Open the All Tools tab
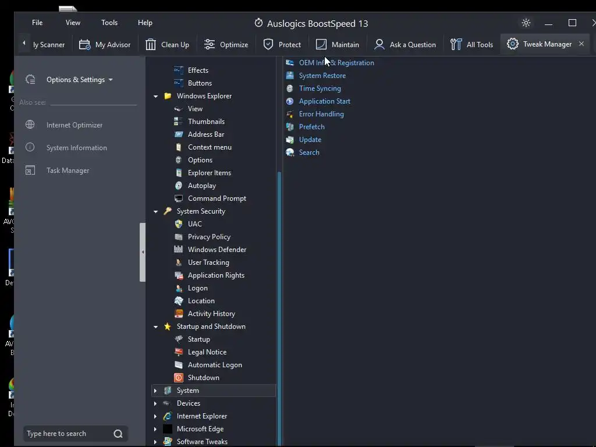This screenshot has width=596, height=447. (471, 44)
